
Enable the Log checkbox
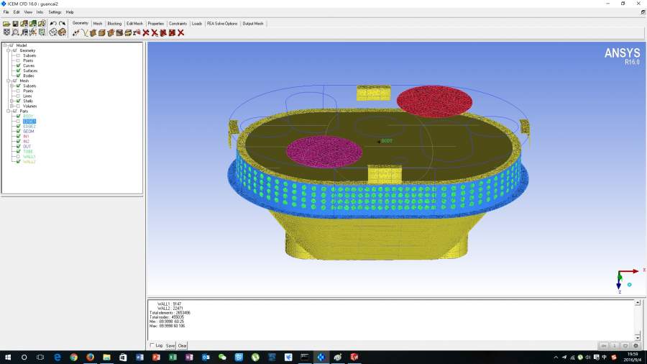(x=152, y=345)
